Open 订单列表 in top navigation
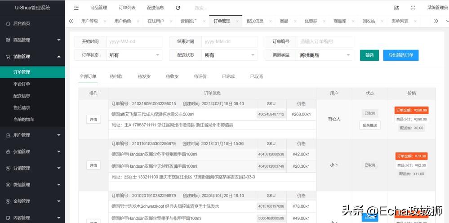This screenshot has width=449, height=223. point(127,8)
